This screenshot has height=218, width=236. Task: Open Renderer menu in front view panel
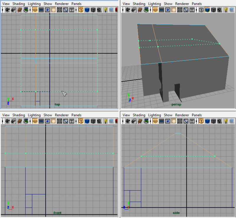tap(62, 115)
